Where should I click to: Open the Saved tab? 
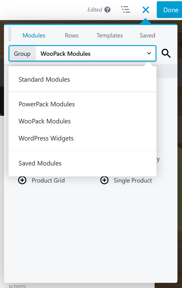pyautogui.click(x=148, y=35)
